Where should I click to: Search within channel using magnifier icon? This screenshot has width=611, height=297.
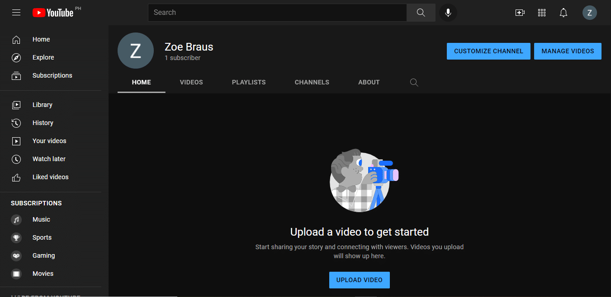click(x=414, y=82)
